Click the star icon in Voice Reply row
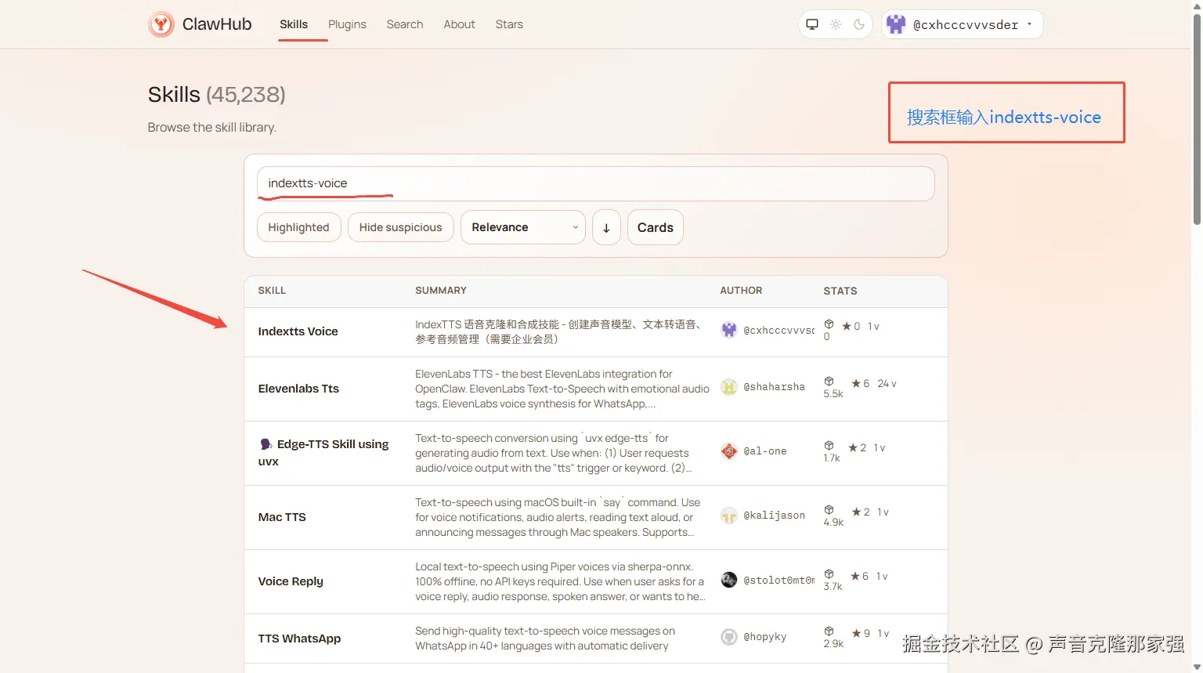This screenshot has width=1203, height=673. (855, 576)
